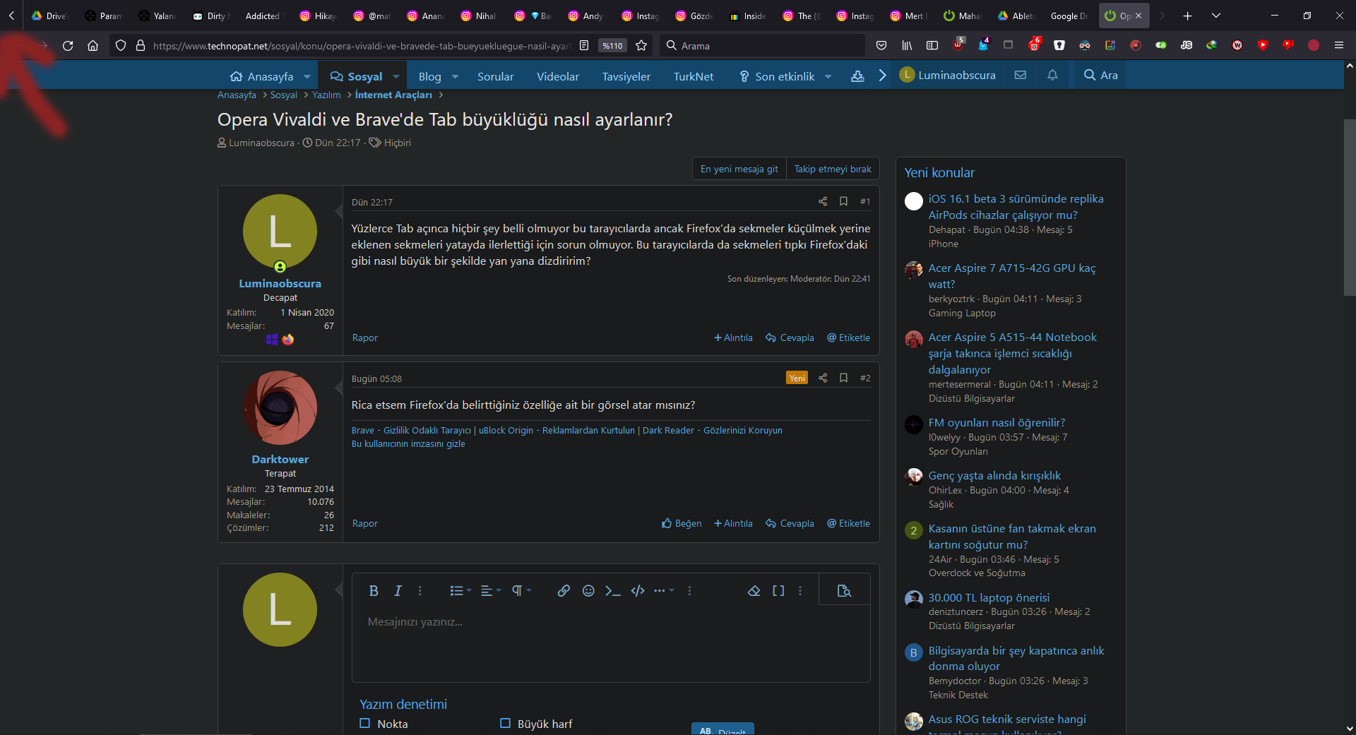Screen dimensions: 1356x735
Task: Go to the browser home page
Action: (x=93, y=45)
